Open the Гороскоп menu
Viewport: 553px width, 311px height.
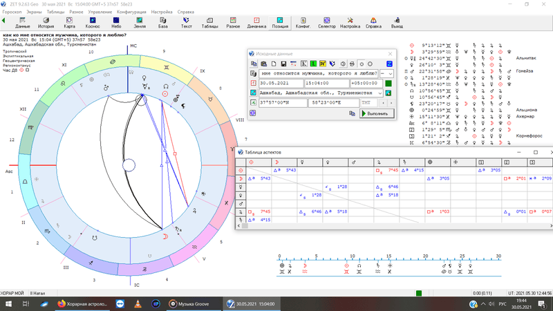(12, 12)
